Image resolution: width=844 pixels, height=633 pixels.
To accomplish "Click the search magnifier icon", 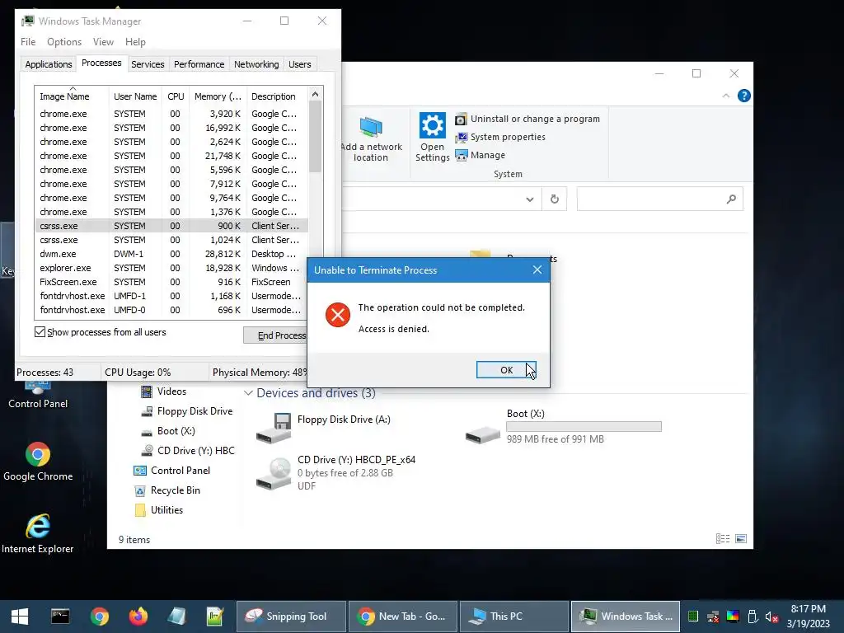I will coord(731,199).
